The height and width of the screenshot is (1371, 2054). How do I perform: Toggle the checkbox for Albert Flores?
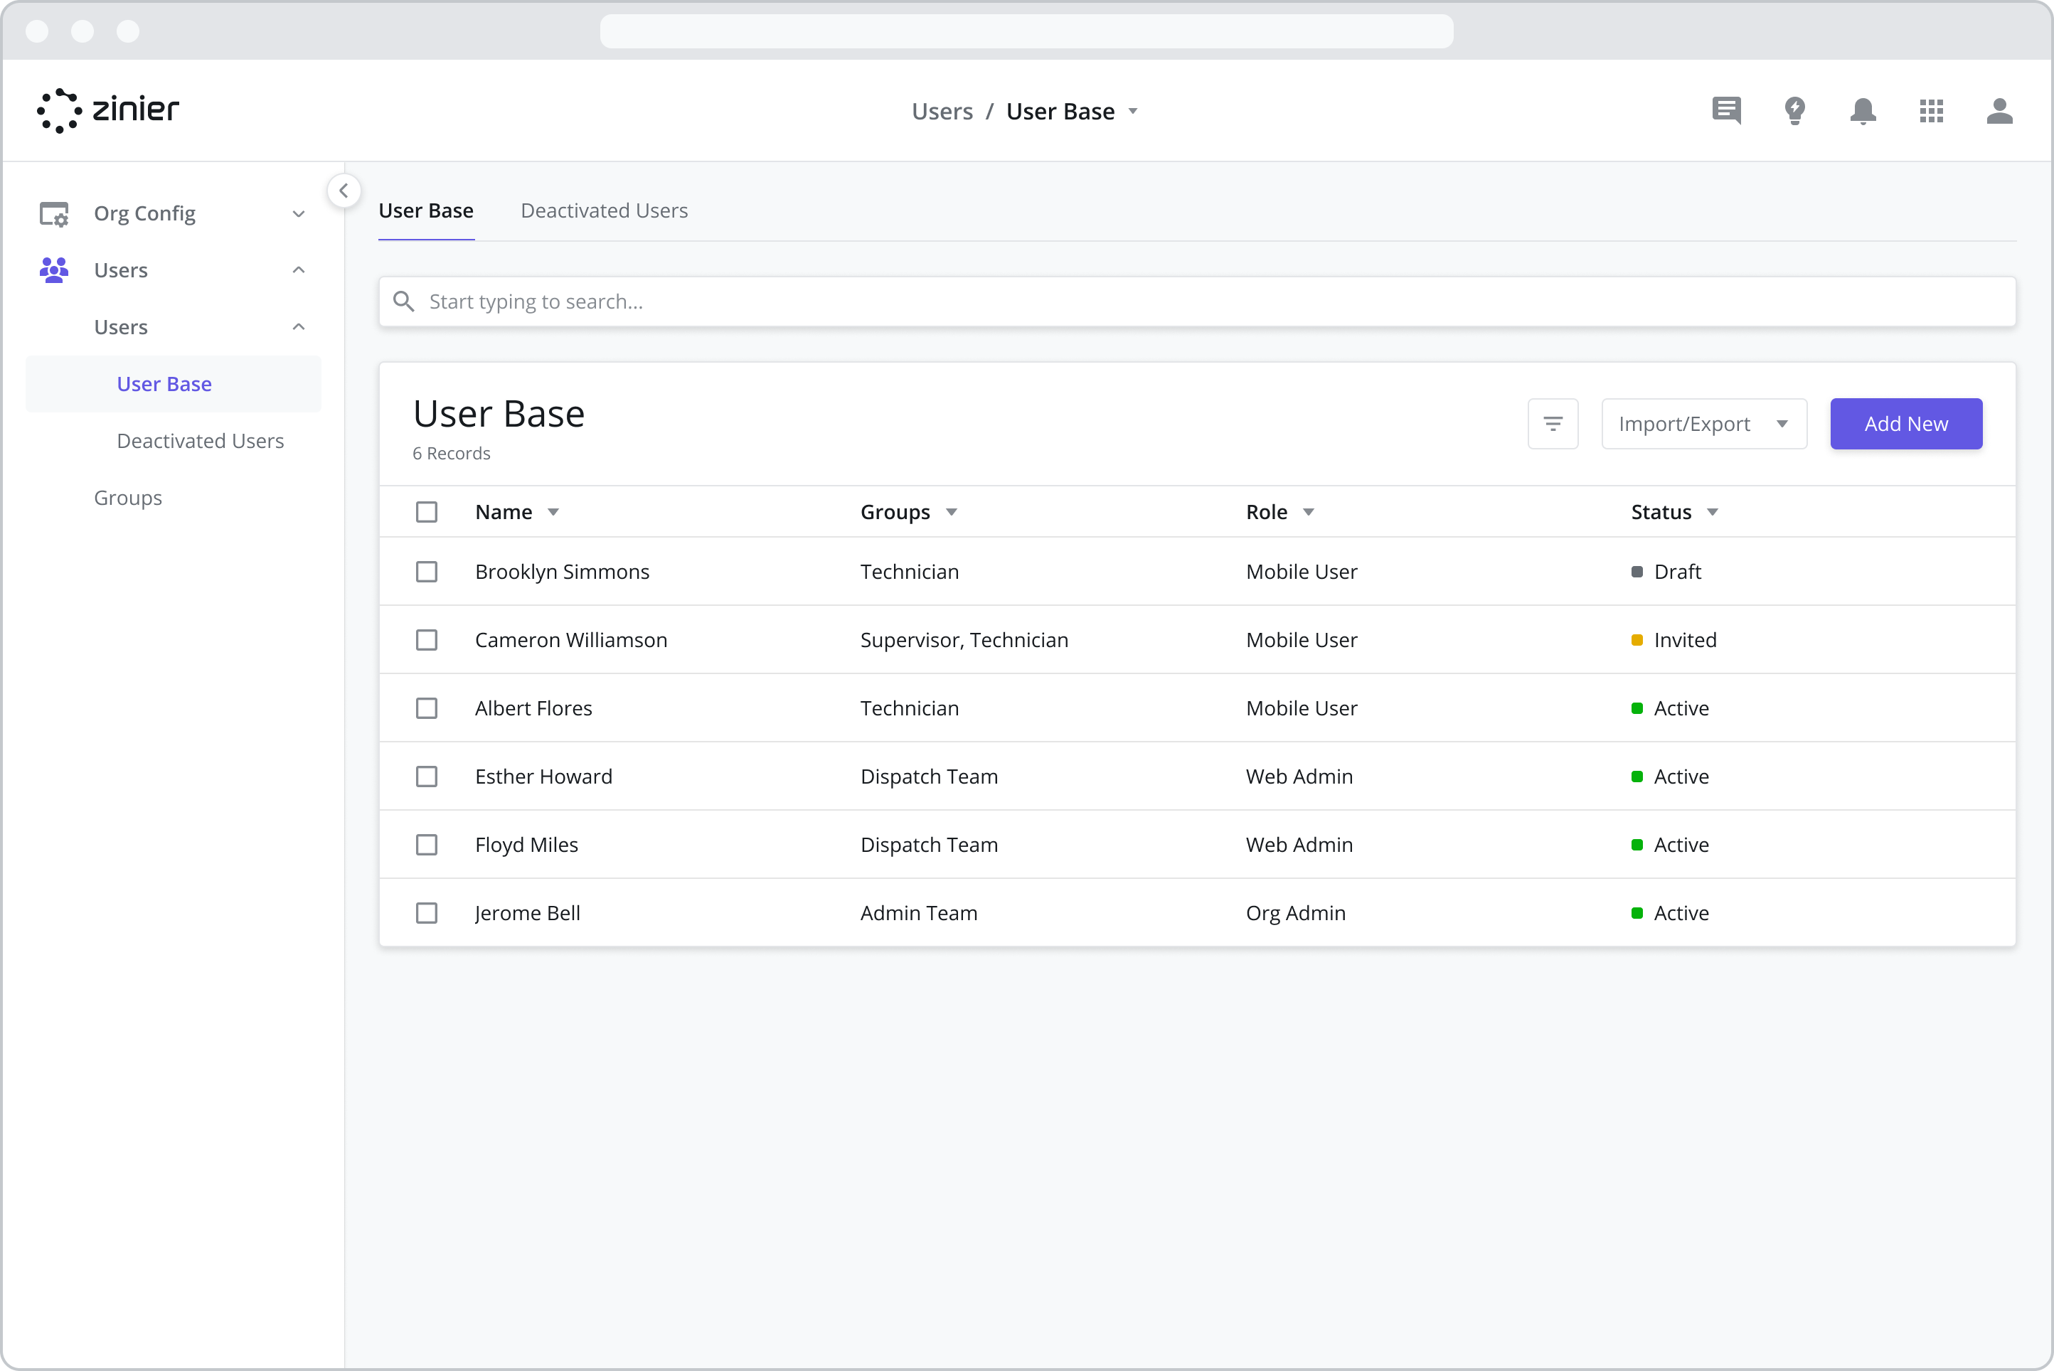[x=427, y=707]
